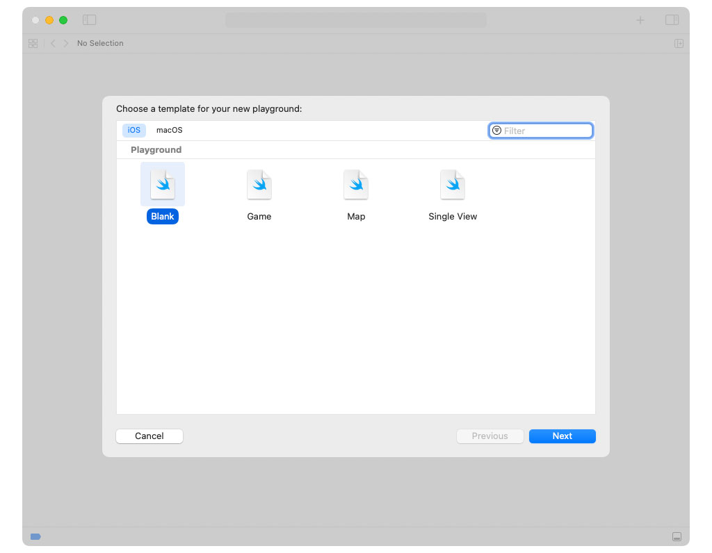Select the Blank playground template icon

(x=163, y=184)
